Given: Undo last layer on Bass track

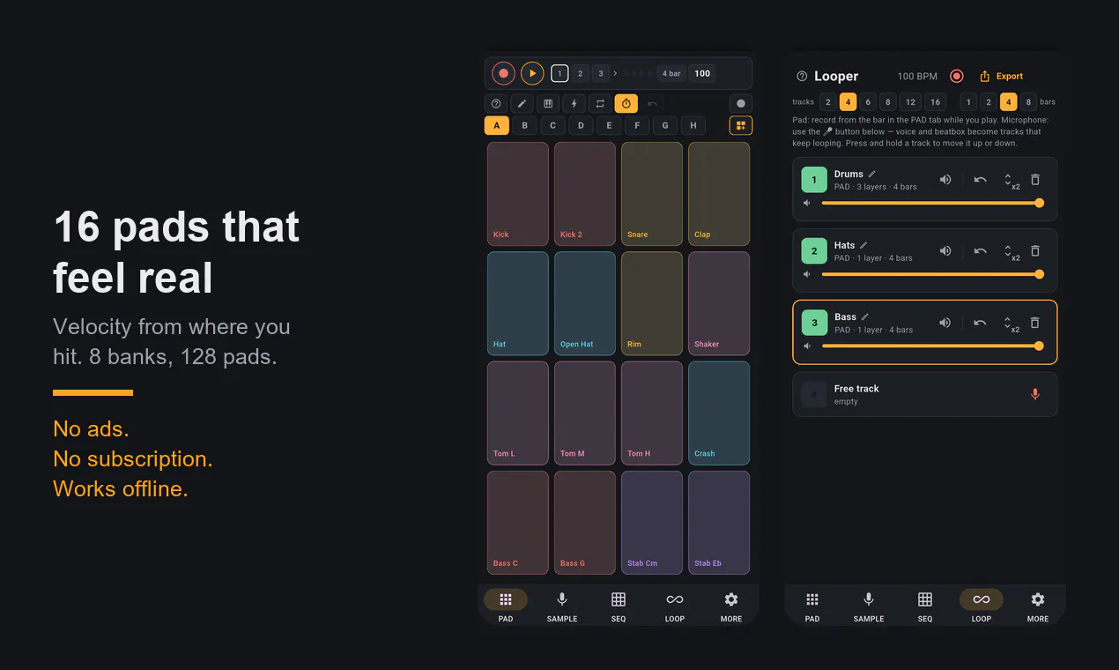Looking at the screenshot, I should tap(980, 323).
